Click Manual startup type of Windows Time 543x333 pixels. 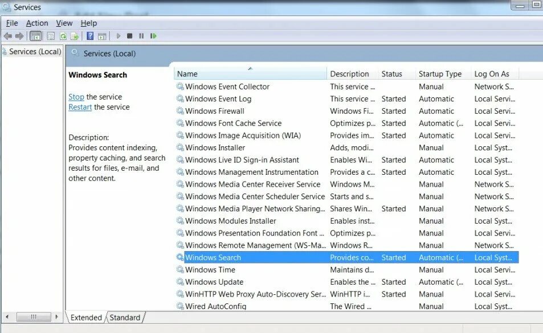(x=431, y=269)
